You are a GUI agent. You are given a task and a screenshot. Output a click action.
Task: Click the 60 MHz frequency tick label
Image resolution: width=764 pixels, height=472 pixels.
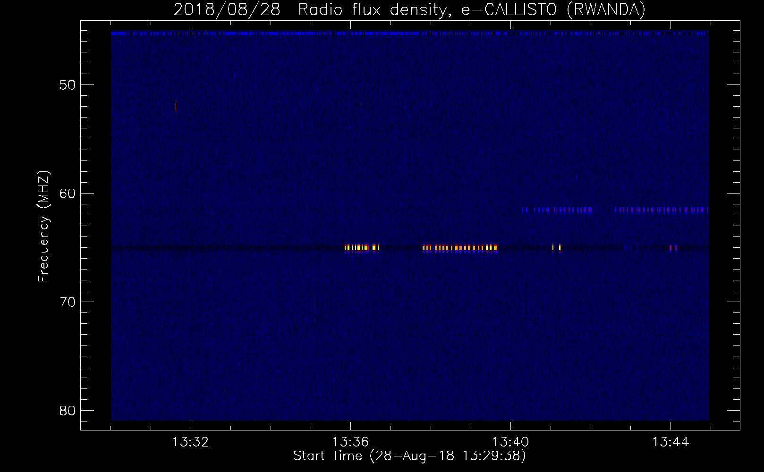click(x=68, y=194)
